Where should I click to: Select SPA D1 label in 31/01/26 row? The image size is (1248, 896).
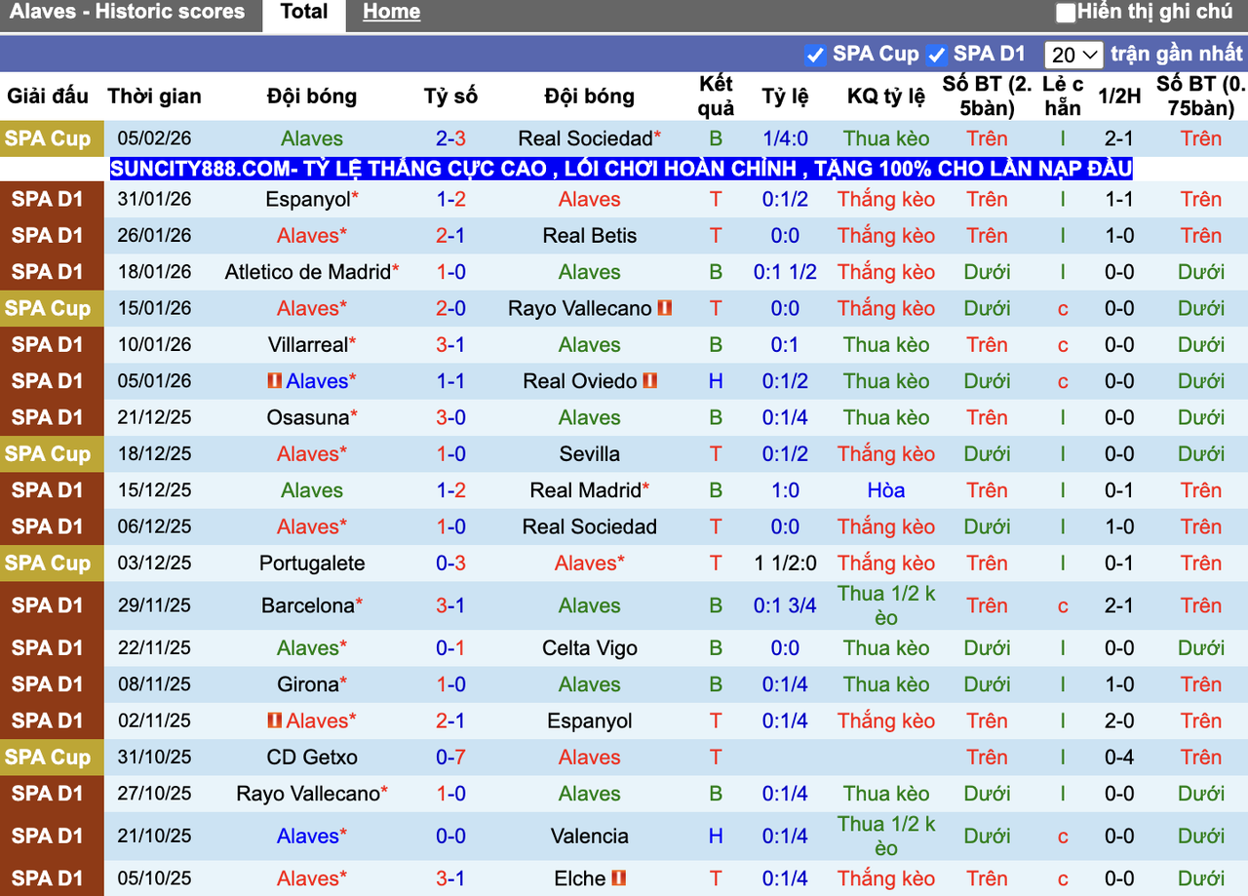pos(48,199)
